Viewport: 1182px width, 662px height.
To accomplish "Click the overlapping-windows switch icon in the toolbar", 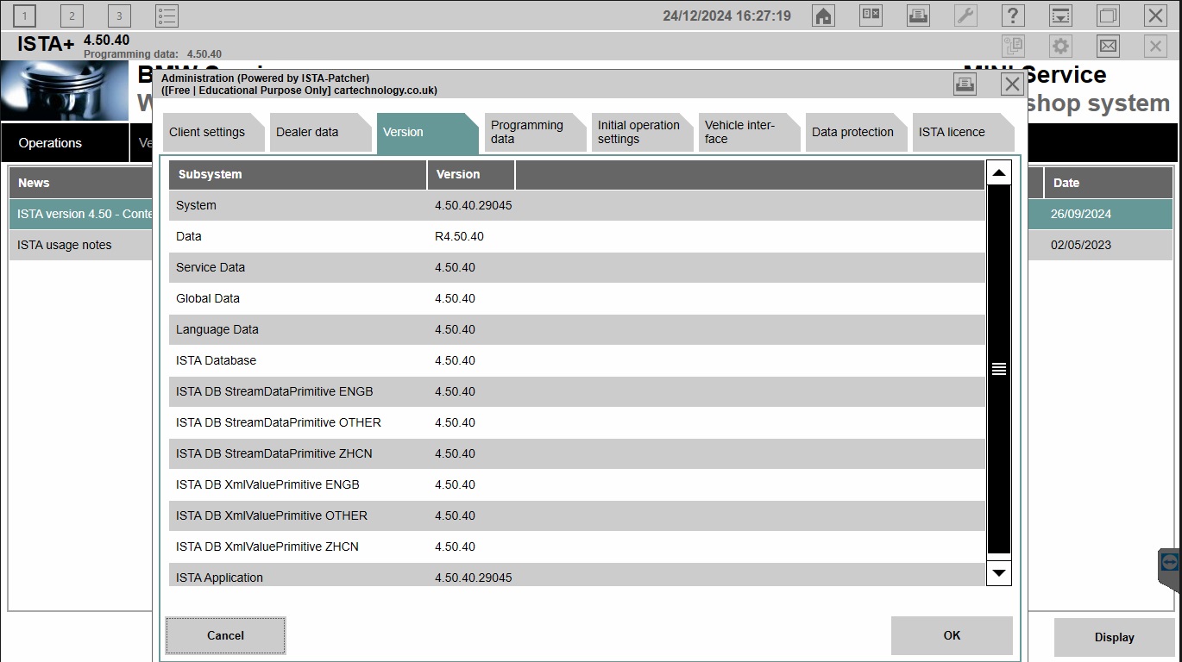I will pos(1107,15).
